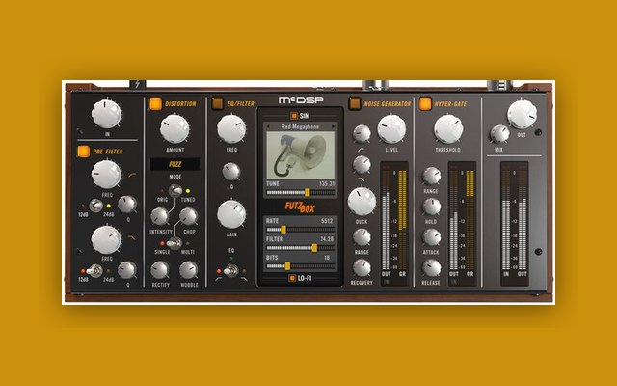Click the EQ/Filter Q knob
The width and height of the screenshot is (617, 386).
click(231, 172)
